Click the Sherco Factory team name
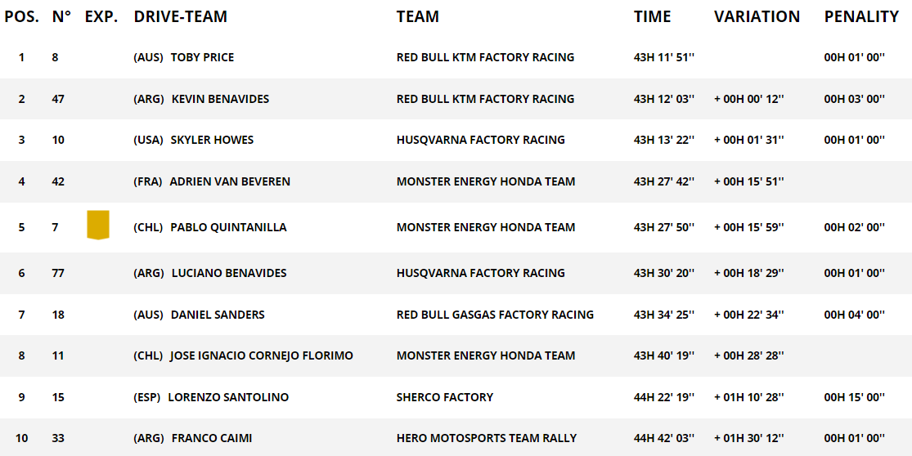Image resolution: width=912 pixels, height=456 pixels. [445, 397]
